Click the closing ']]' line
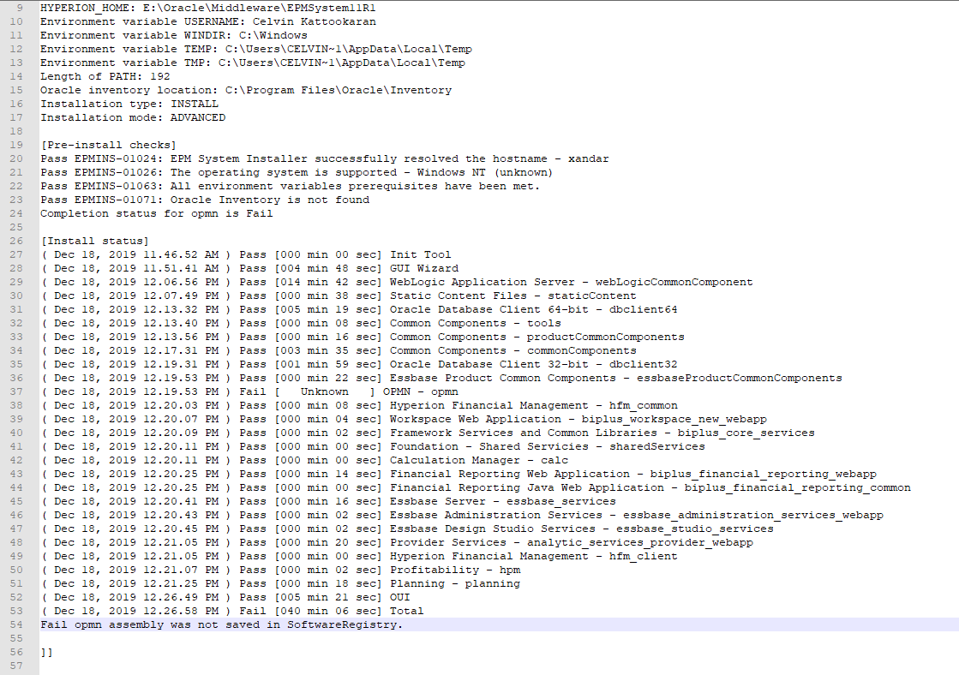Image resolution: width=959 pixels, height=675 pixels. pyautogui.click(x=46, y=653)
